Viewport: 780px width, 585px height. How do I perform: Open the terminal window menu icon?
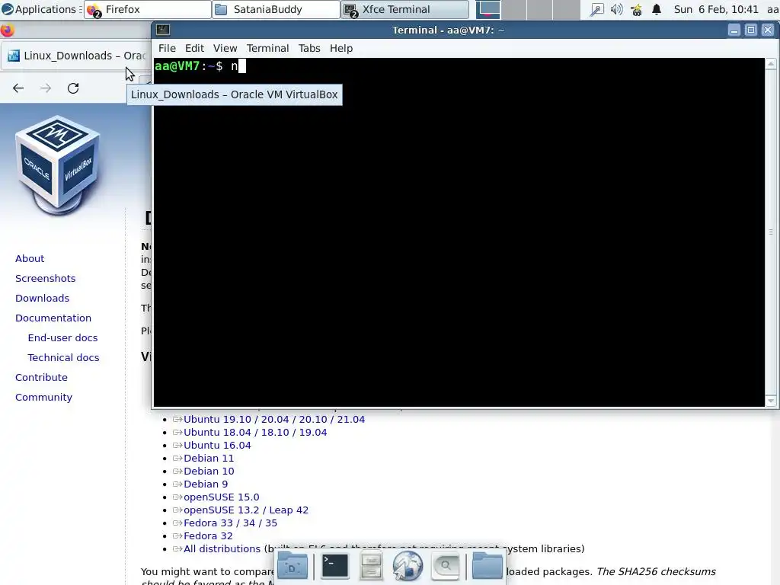point(163,30)
